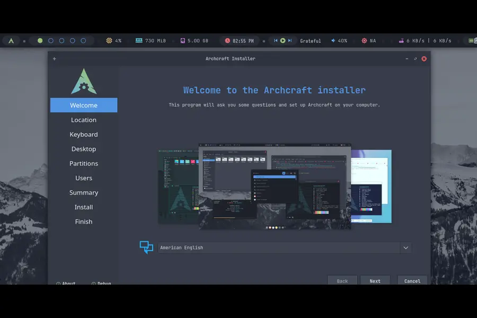477x318 pixels.
Task: Click the CPU usage icon showing 4%
Action: point(109,40)
